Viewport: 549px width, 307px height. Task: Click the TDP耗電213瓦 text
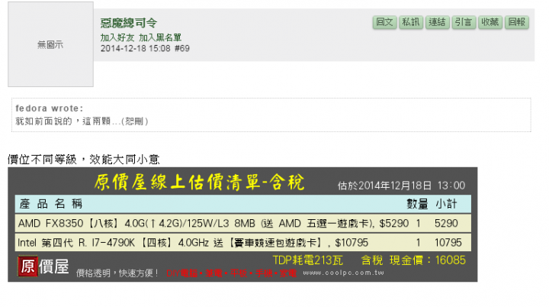click(308, 260)
